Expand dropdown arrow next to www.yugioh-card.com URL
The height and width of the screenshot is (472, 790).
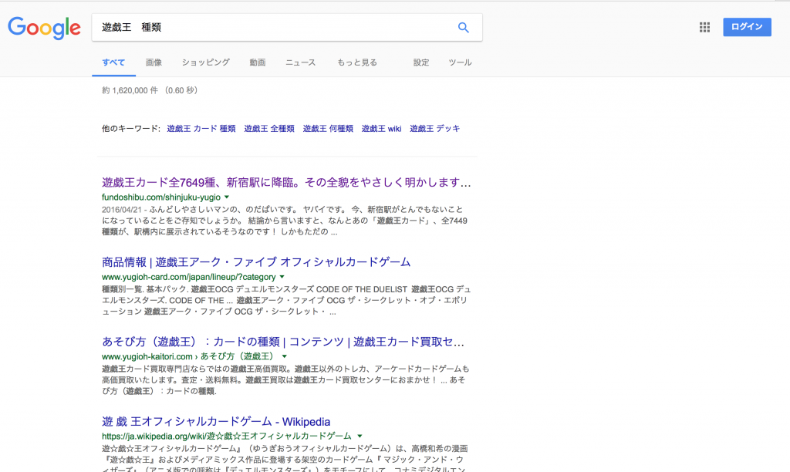pos(282,277)
